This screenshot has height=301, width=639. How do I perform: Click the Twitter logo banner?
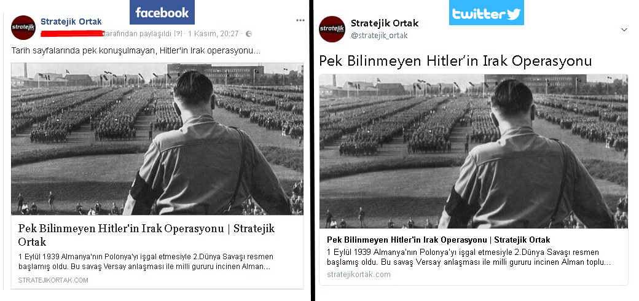click(x=486, y=13)
